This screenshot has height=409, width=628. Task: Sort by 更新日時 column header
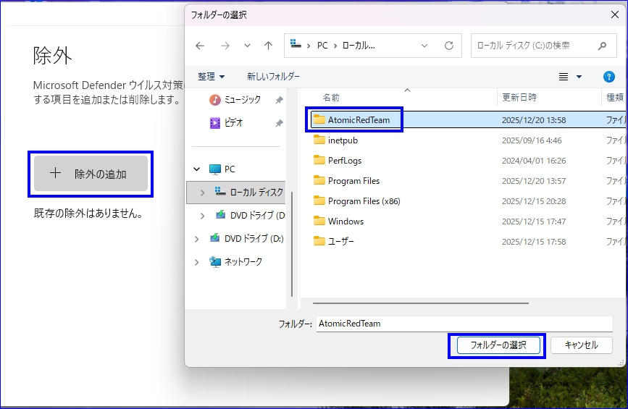[x=519, y=97]
